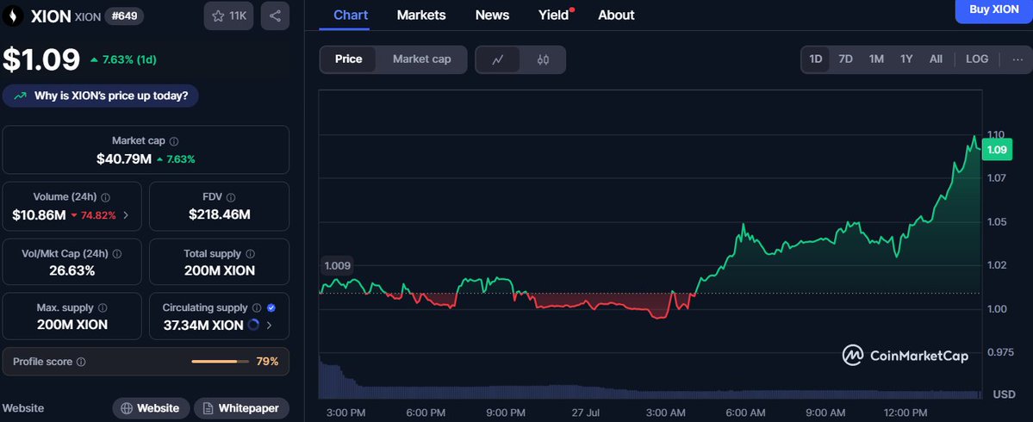Open the Yield tab
The image size is (1033, 422).
554,15
